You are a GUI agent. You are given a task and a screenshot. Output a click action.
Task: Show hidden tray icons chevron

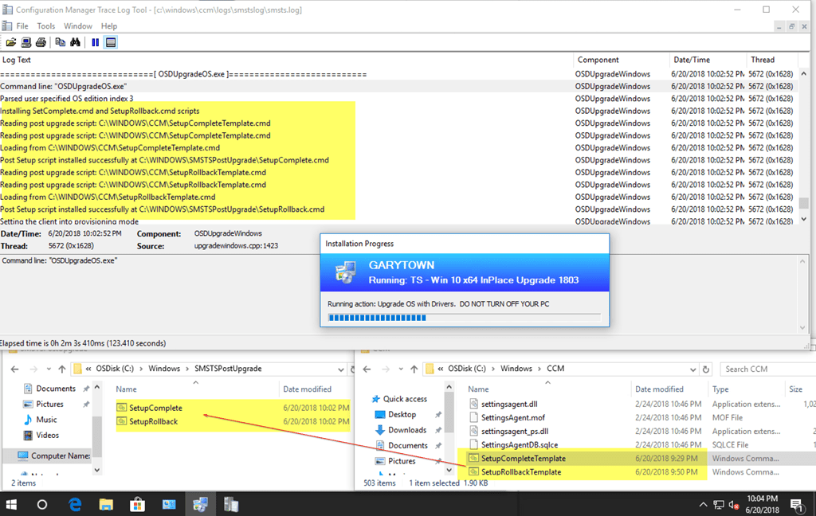pyautogui.click(x=703, y=505)
